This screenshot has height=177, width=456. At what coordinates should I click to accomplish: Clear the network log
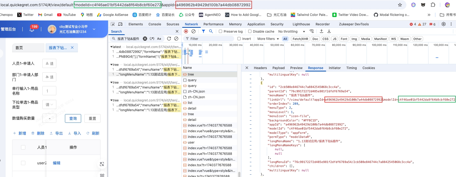pos(194,31)
